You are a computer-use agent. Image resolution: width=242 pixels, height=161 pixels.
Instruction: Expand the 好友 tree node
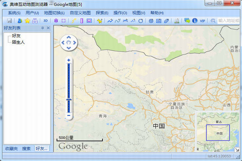coord(16,36)
